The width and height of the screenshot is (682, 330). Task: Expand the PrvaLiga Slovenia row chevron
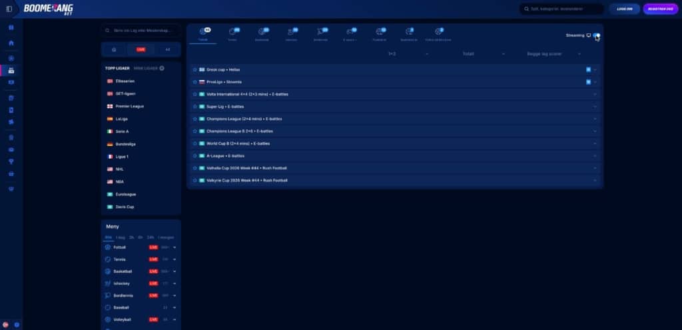tap(595, 82)
